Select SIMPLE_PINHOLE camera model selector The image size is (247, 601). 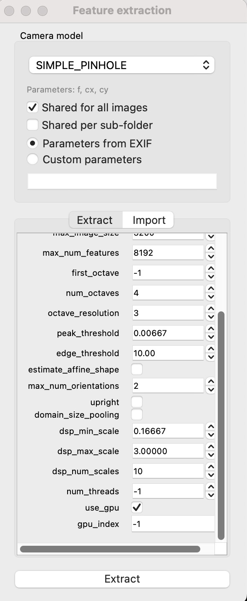click(x=121, y=65)
